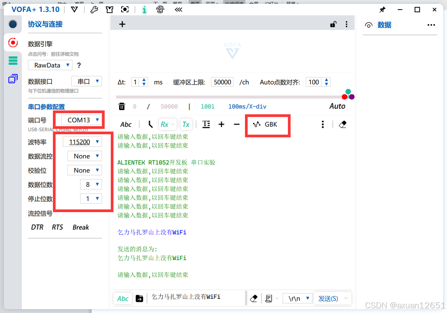447x313 pixels.
Task: Click the screenshot capture icon in toolbar
Action: 125,10
